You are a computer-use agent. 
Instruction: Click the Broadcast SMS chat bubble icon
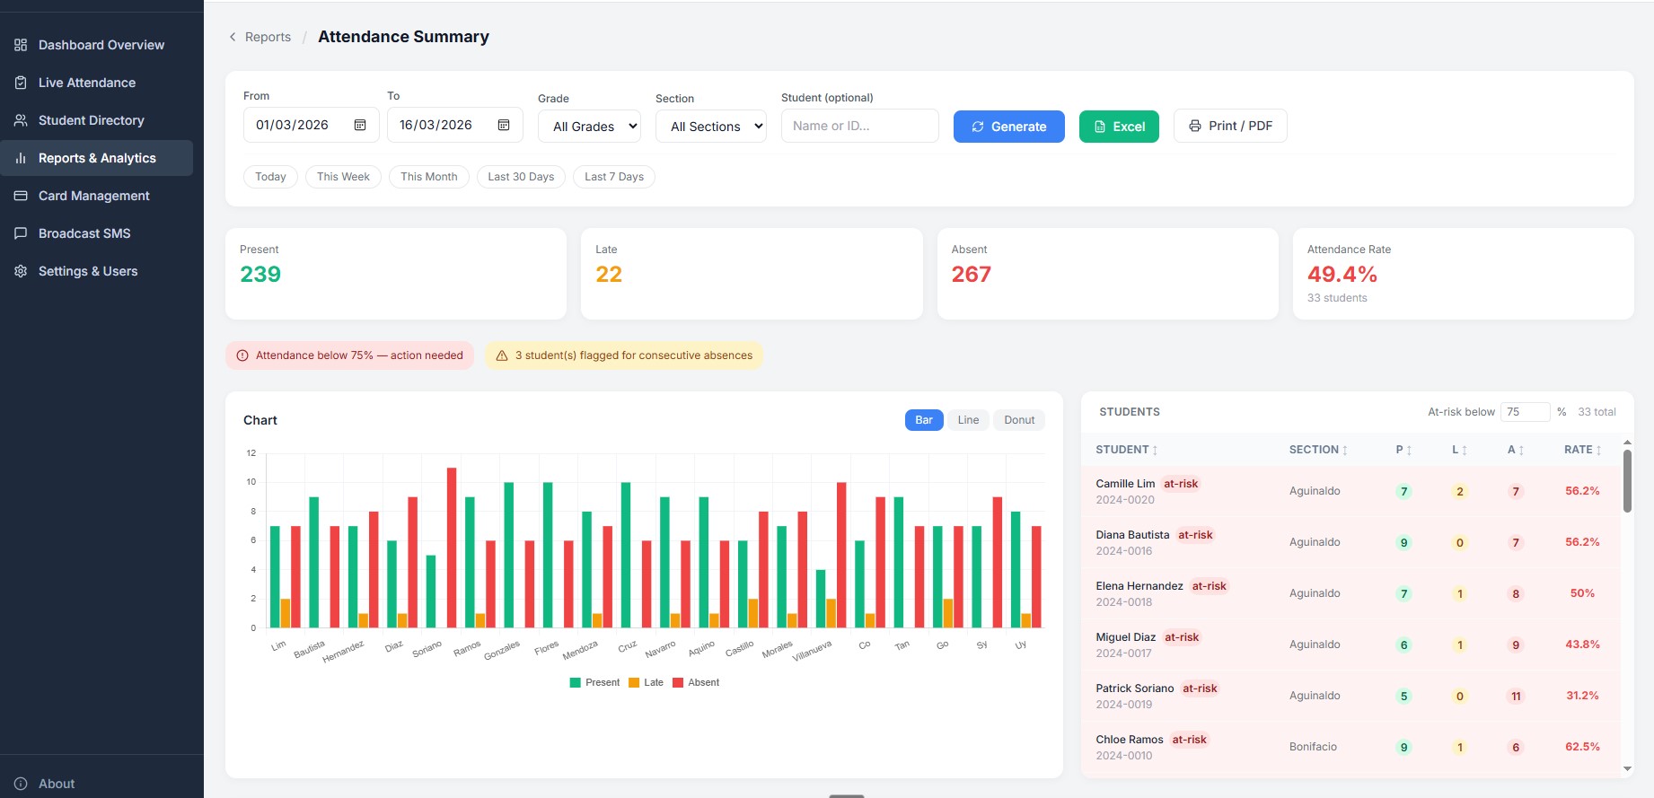point(21,233)
